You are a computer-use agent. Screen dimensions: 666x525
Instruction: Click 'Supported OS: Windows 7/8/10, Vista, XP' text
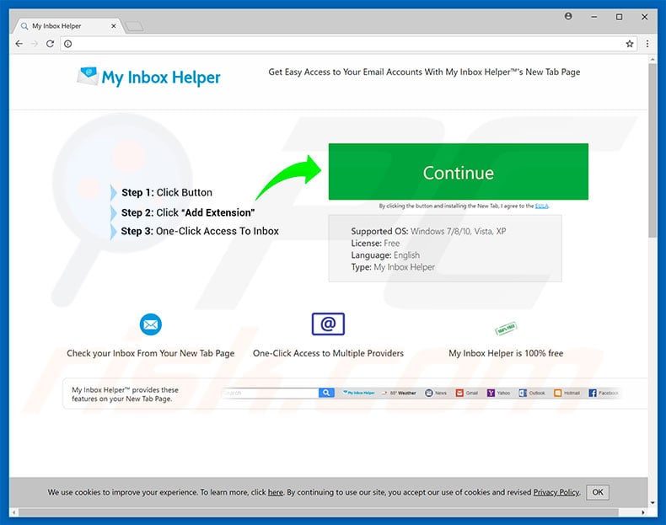point(428,231)
